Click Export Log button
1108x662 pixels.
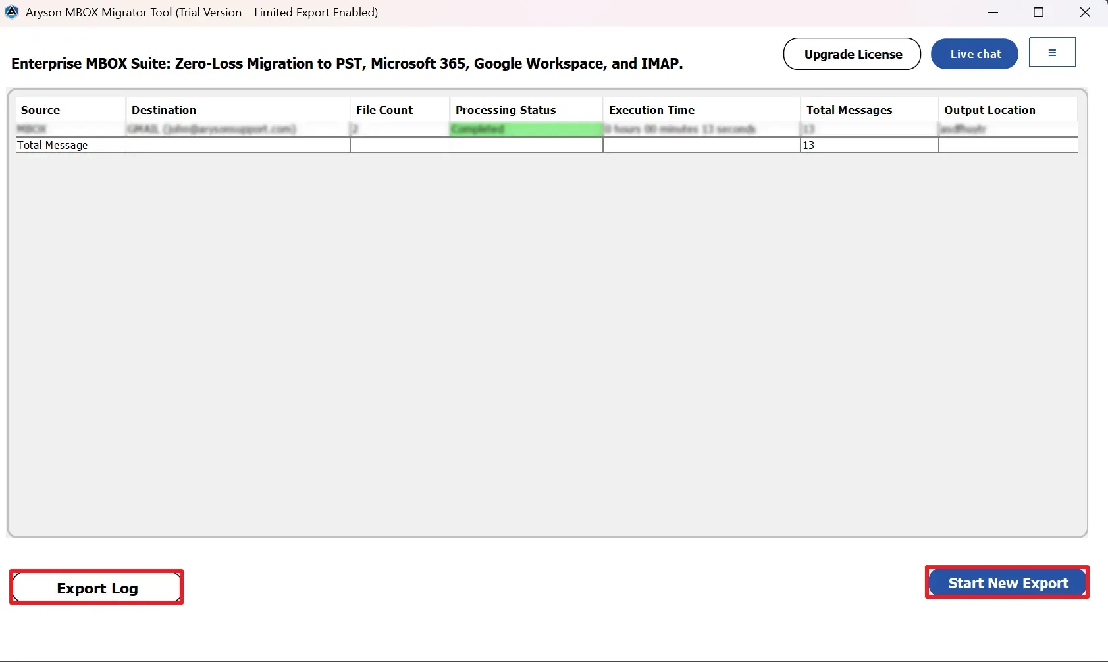click(97, 588)
